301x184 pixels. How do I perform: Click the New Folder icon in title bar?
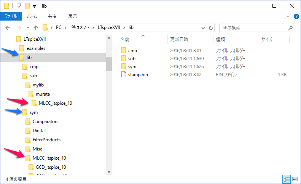click(x=27, y=6)
